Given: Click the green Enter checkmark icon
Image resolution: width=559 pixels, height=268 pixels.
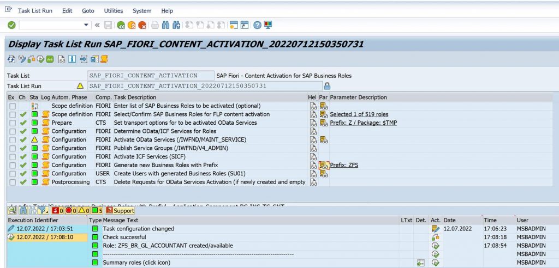Looking at the screenshot, I should click(x=11, y=25).
